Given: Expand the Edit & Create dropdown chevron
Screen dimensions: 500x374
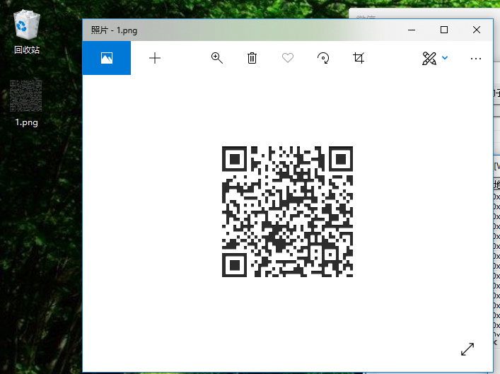Looking at the screenshot, I should pyautogui.click(x=445, y=58).
